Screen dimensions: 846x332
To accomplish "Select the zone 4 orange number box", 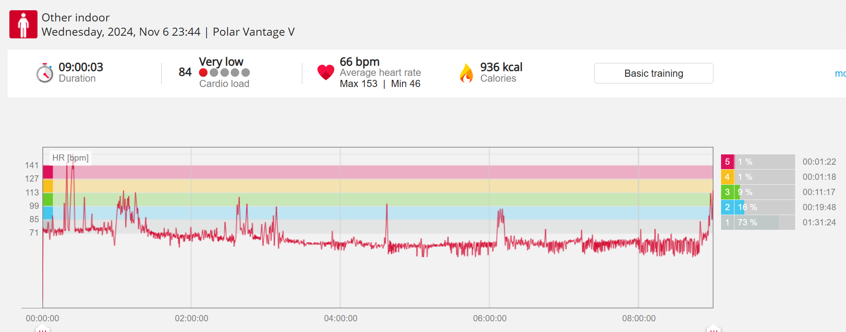I will pyautogui.click(x=727, y=177).
